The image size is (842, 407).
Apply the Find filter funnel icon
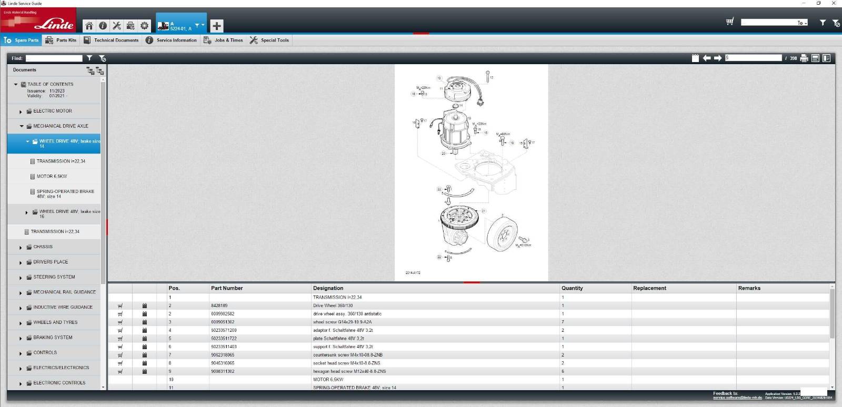point(89,58)
